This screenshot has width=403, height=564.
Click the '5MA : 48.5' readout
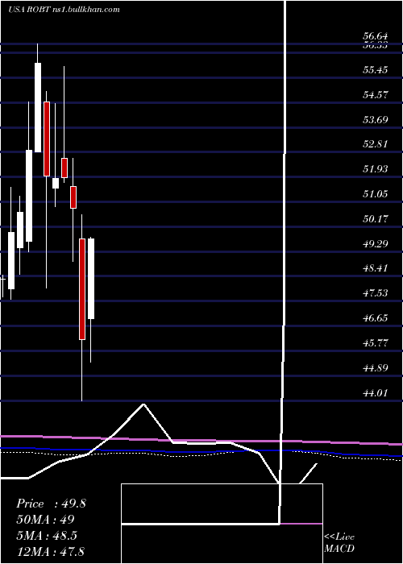(x=47, y=536)
